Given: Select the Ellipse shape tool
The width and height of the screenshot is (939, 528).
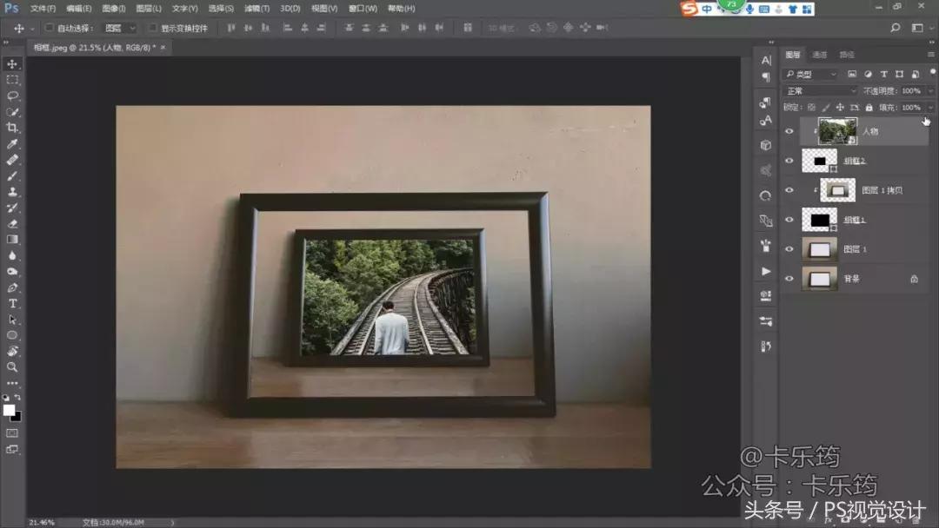Looking at the screenshot, I should point(12,335).
